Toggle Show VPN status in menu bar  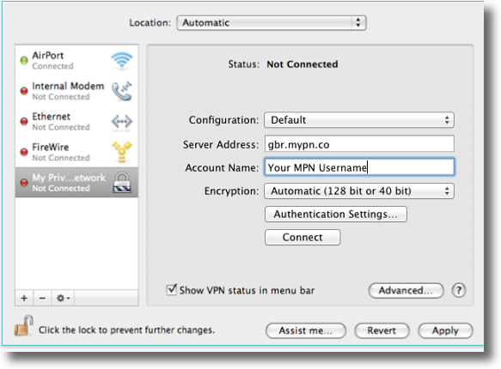click(172, 289)
